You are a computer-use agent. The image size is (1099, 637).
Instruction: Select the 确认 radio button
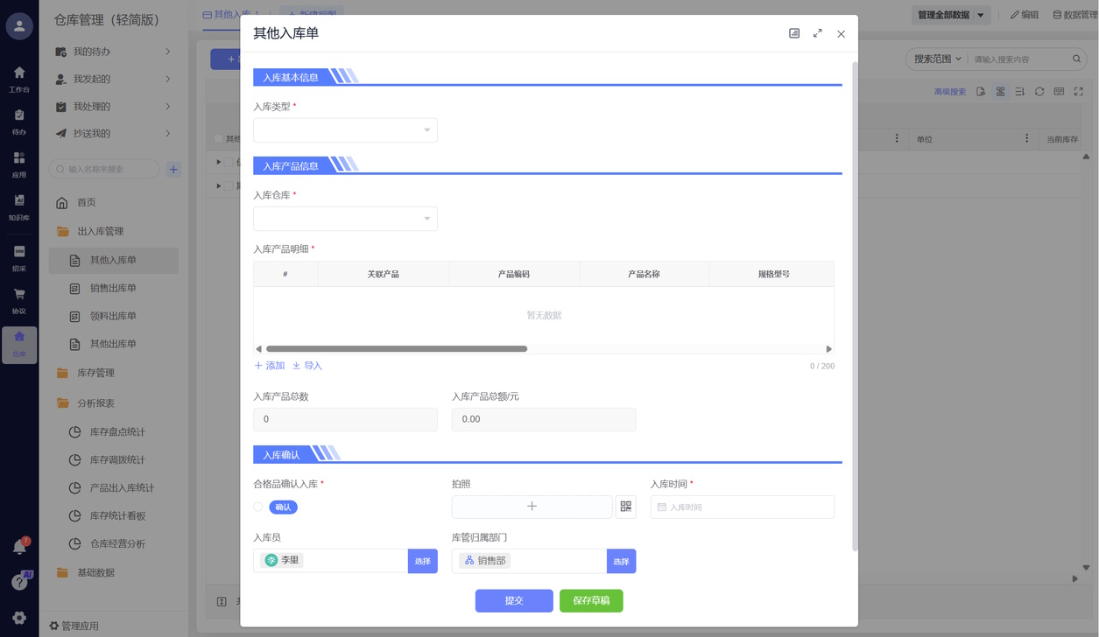click(x=258, y=507)
